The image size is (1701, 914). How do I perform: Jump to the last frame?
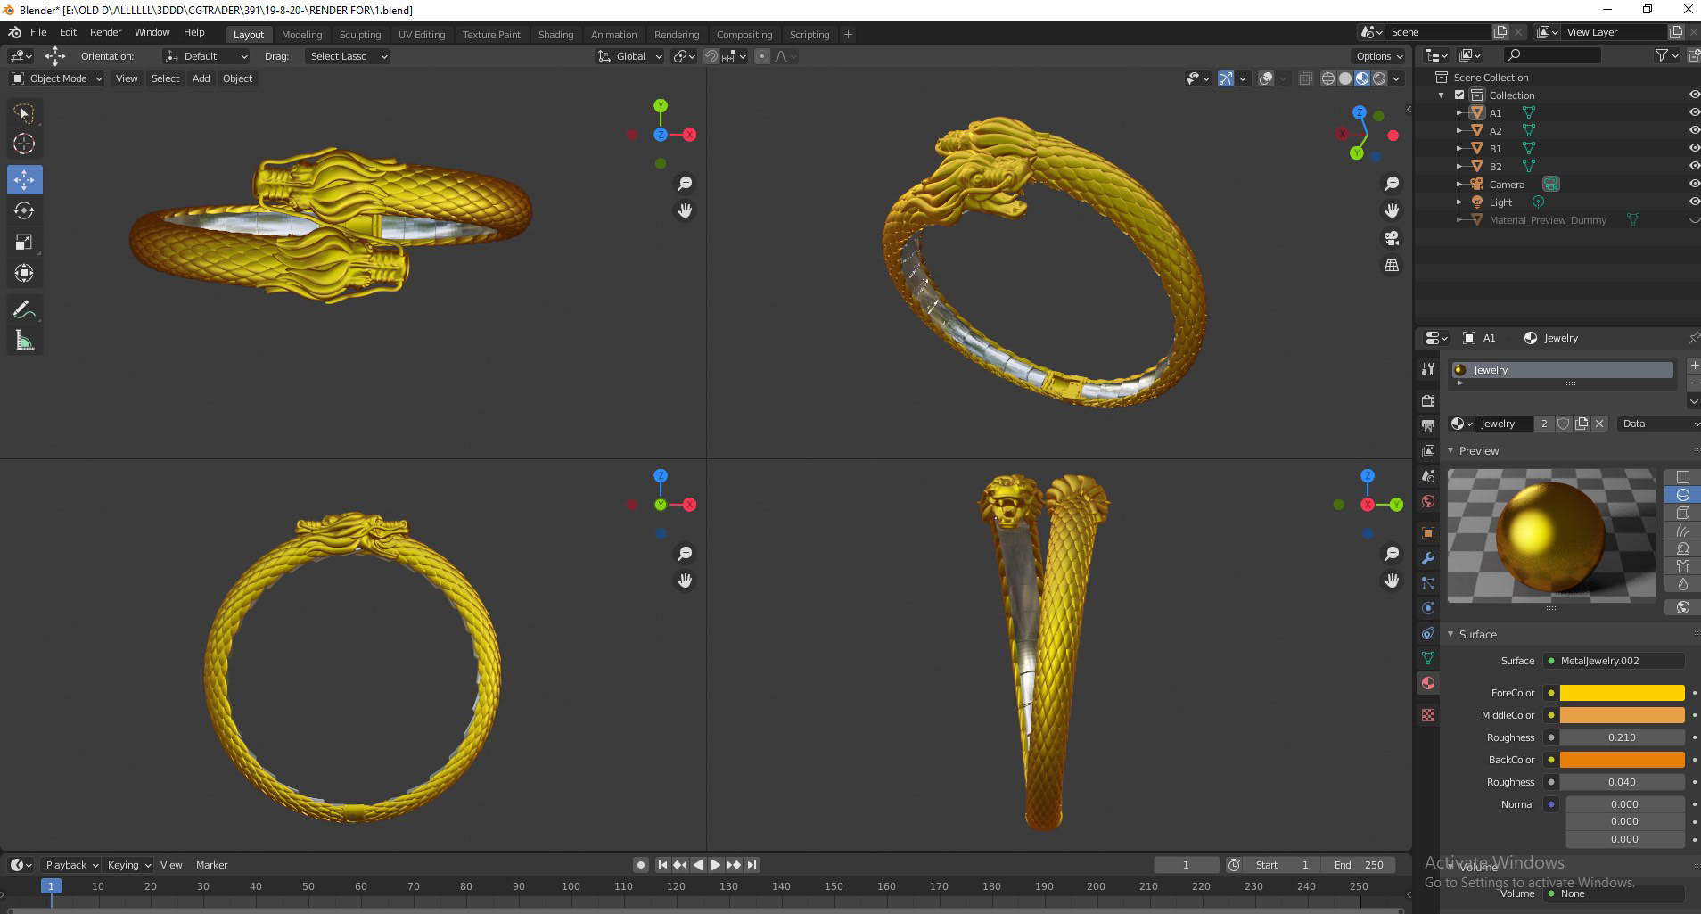click(x=752, y=865)
